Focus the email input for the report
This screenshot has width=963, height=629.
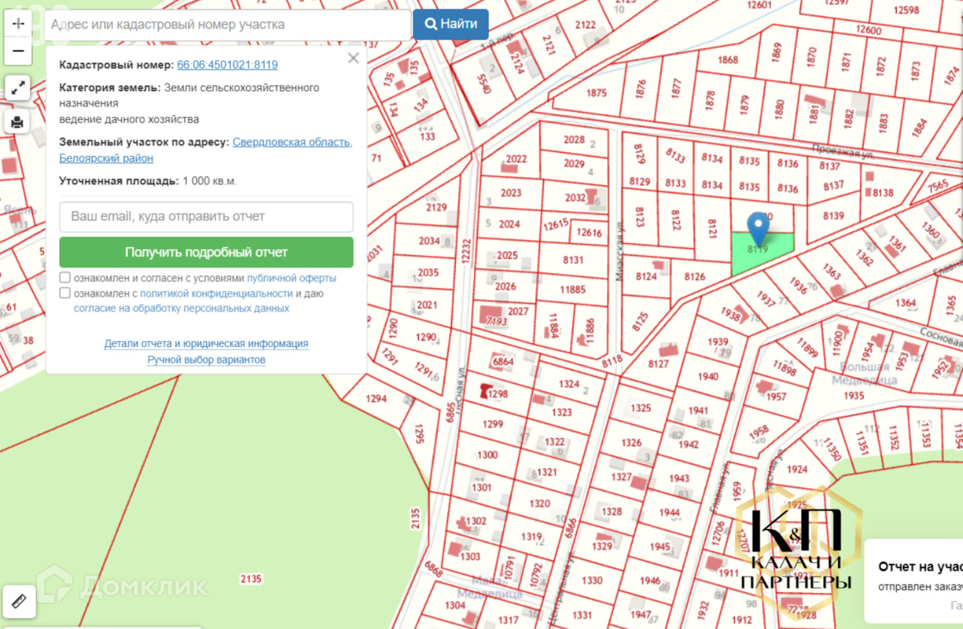click(206, 217)
